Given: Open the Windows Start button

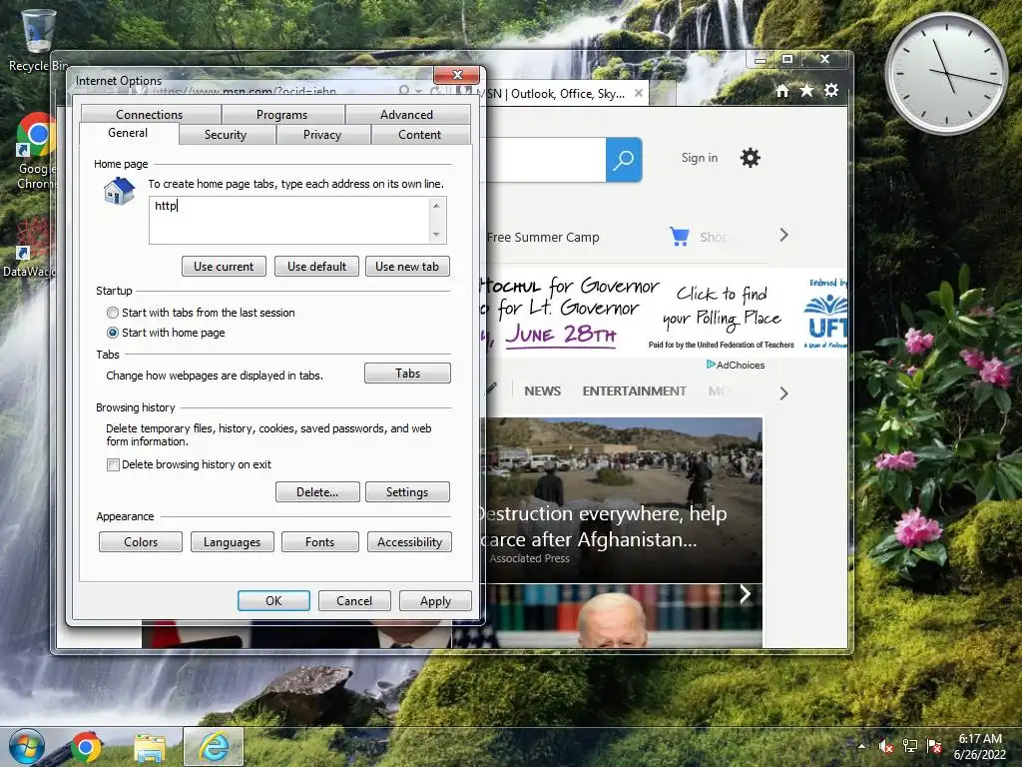Looking at the screenshot, I should tap(27, 747).
